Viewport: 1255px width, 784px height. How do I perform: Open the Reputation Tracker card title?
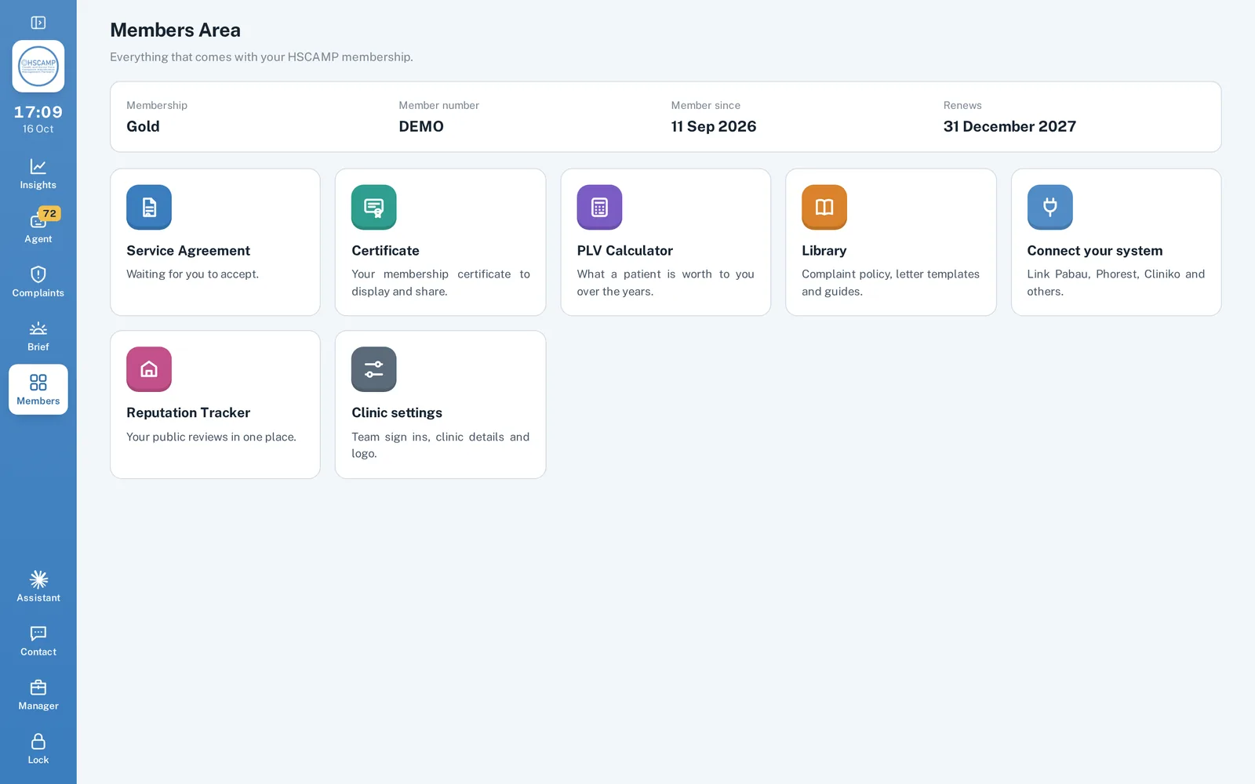[x=188, y=413]
